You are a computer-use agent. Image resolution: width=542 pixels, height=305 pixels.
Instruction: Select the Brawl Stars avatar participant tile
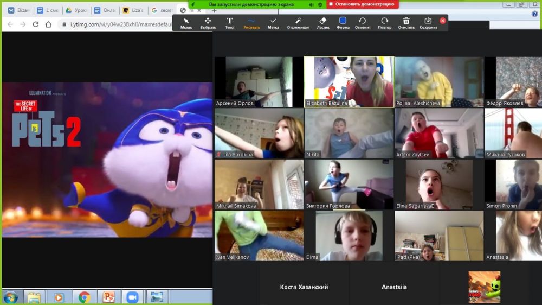(x=484, y=287)
